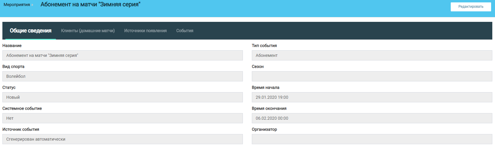This screenshot has height=149, width=495.
Task: Select the Общие сведения tab
Action: coord(31,31)
